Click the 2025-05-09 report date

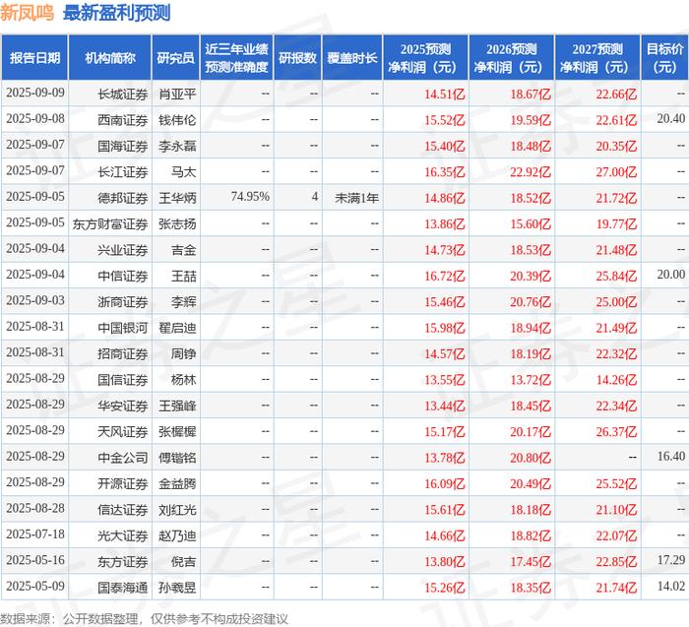click(x=35, y=586)
